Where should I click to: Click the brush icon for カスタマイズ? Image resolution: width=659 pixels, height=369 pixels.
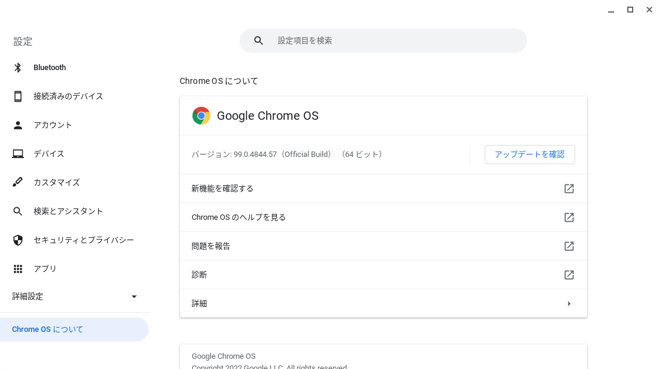pos(17,182)
